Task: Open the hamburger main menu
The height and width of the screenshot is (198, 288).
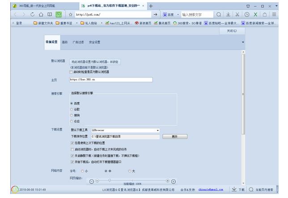Action: click(274, 14)
